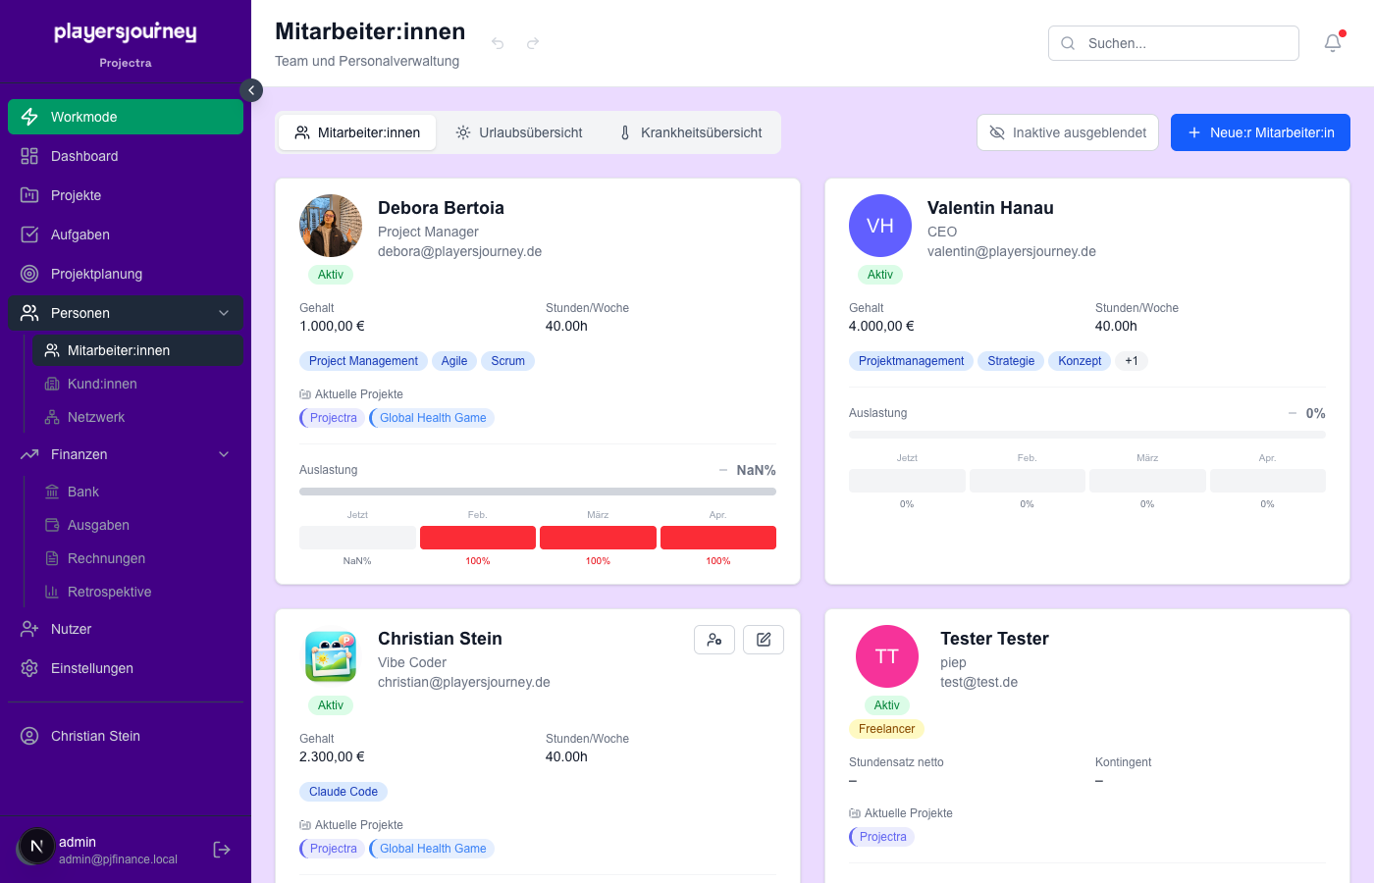Collapse the Personen section chevron

click(x=224, y=313)
